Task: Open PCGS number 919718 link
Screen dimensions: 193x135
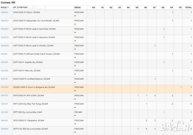Action: [4, 79]
